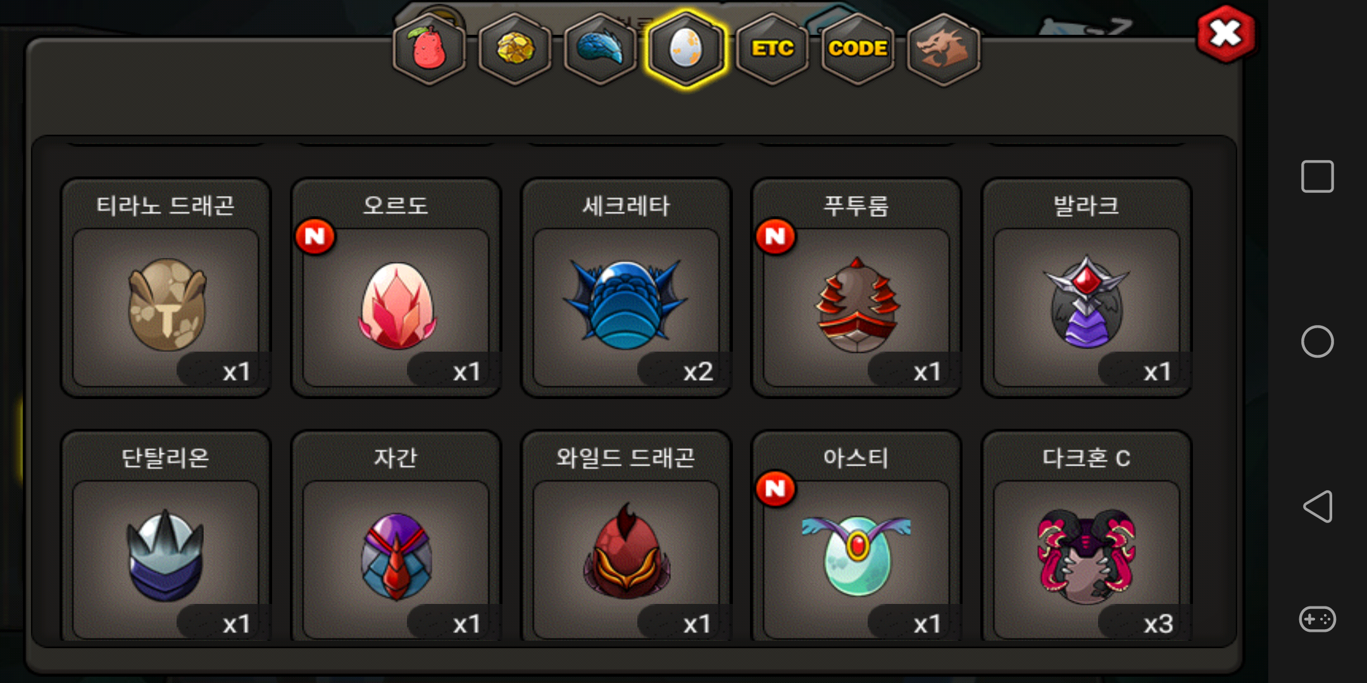Select the 발라크 egg
The image size is (1367, 683).
point(1087,288)
